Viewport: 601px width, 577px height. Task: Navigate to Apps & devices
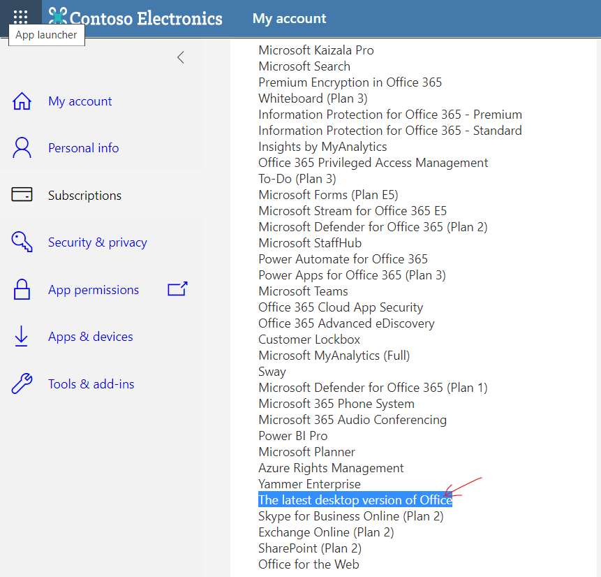point(91,337)
